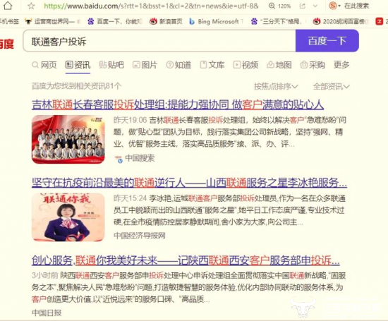The image size is (388, 321).
Task: Open the 联通你我 article thumbnail
Action: [x=68, y=217]
